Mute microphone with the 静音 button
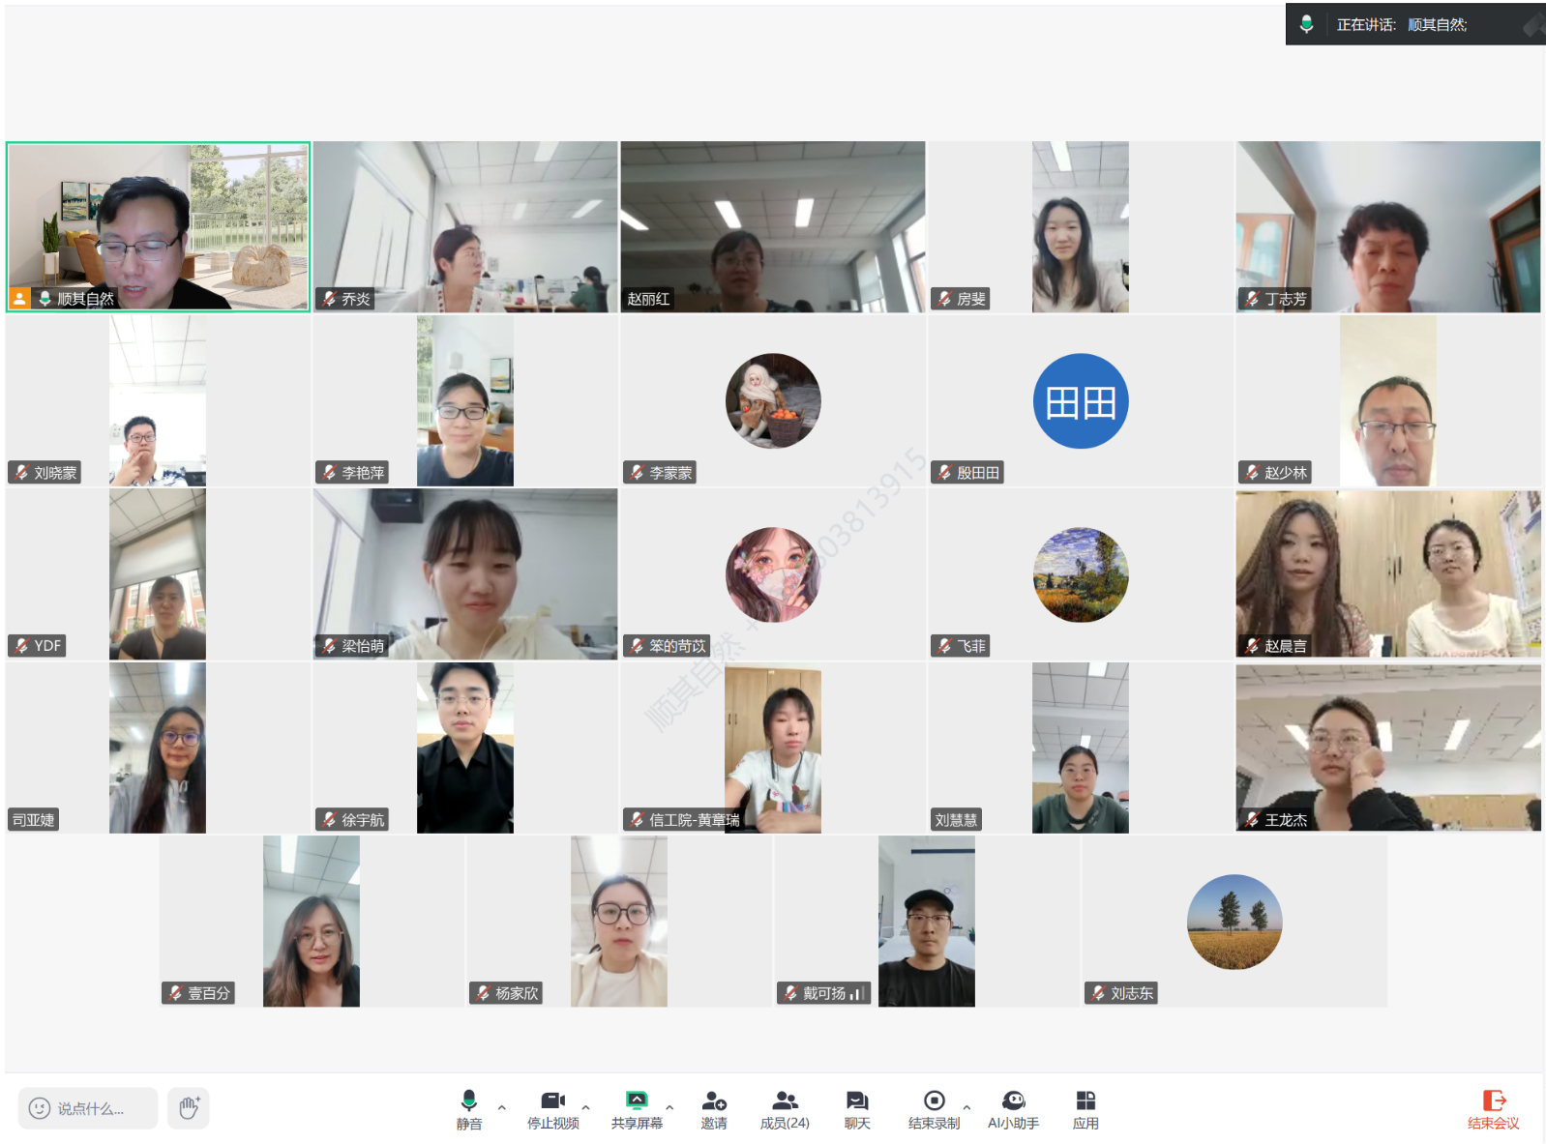 point(468,1108)
